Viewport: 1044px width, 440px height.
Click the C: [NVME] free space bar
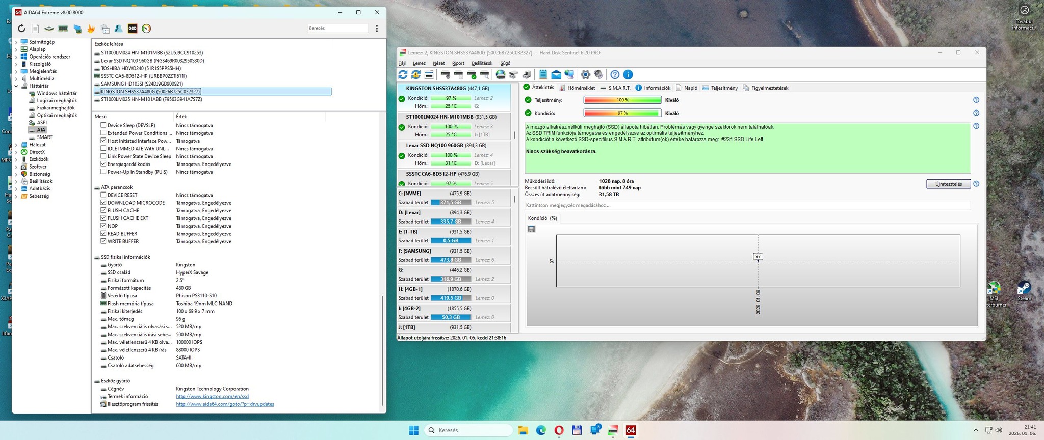451,202
